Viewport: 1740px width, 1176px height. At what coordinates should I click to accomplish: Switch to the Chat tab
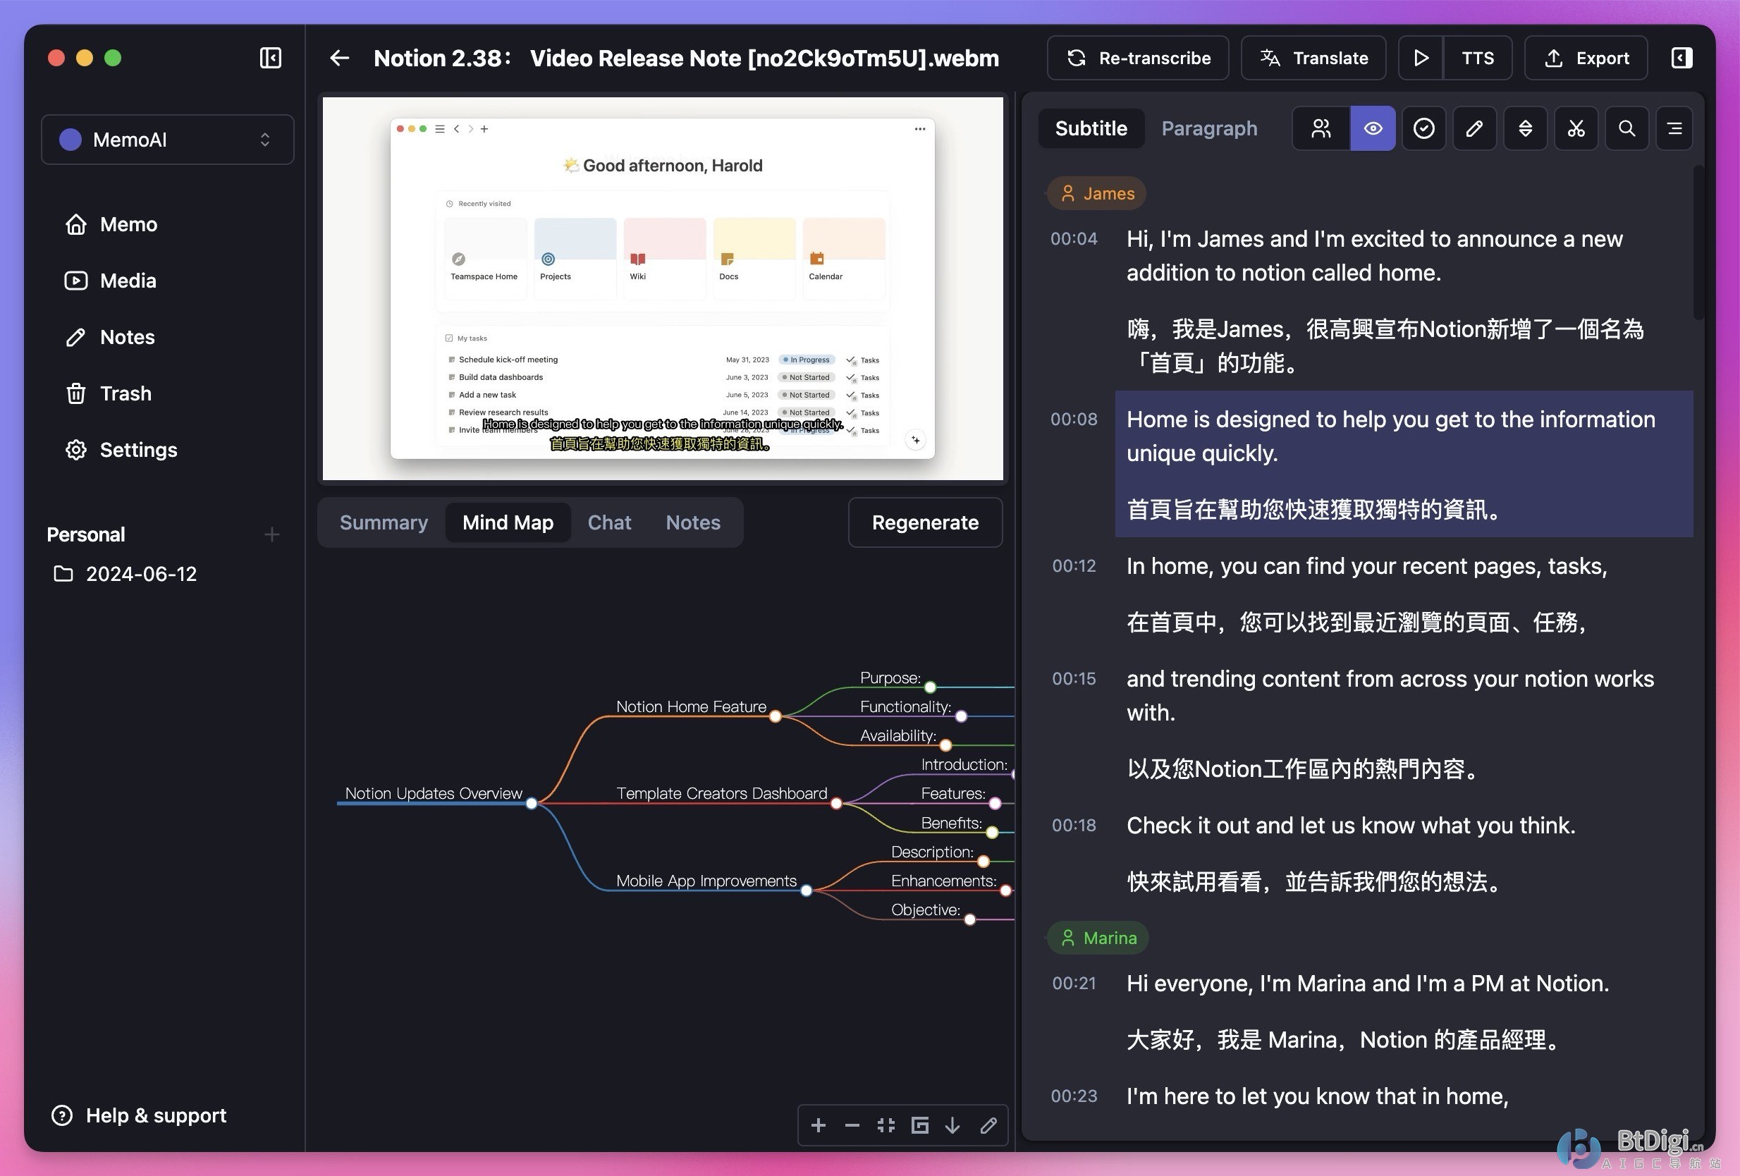(x=608, y=522)
